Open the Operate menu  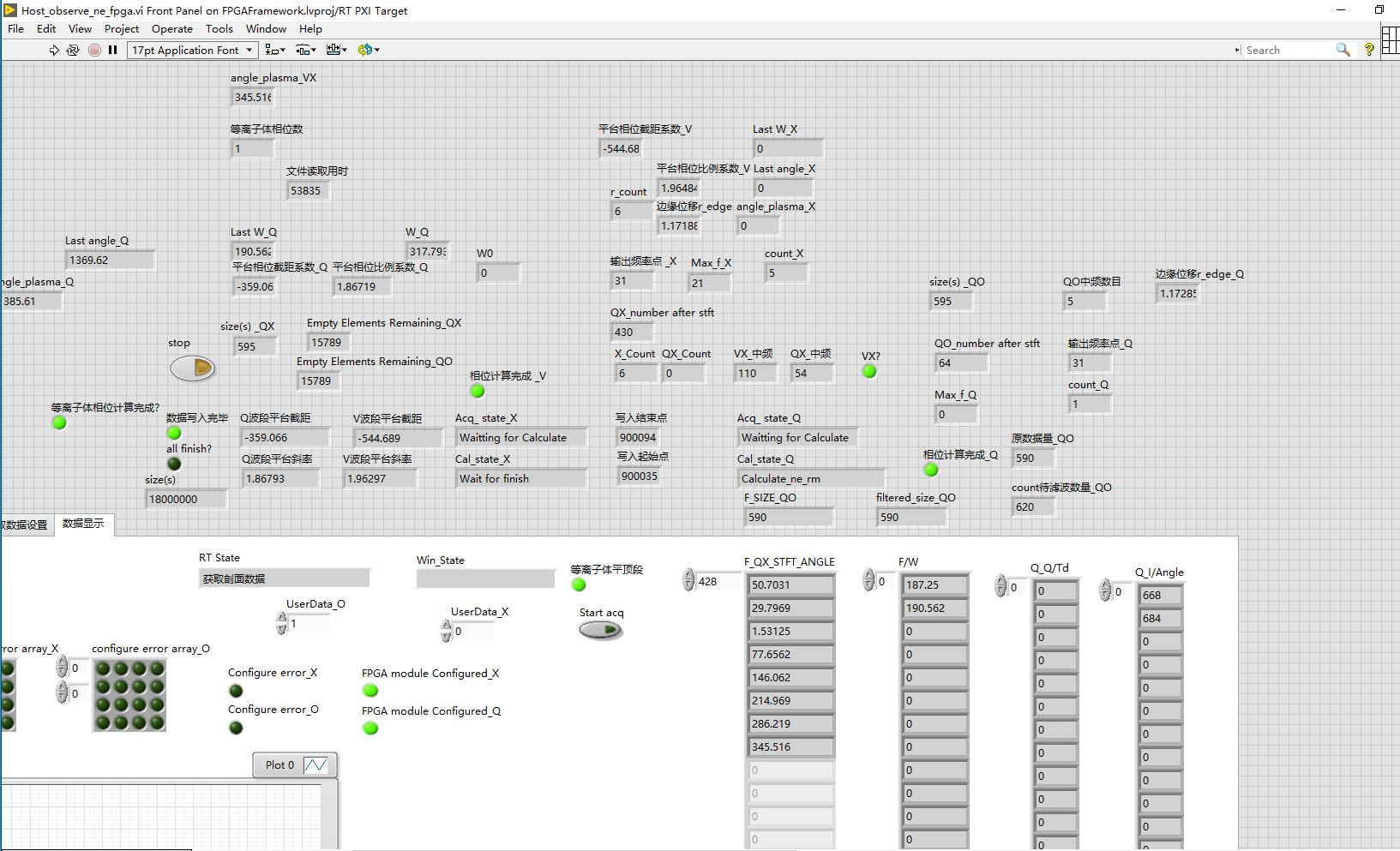click(172, 28)
